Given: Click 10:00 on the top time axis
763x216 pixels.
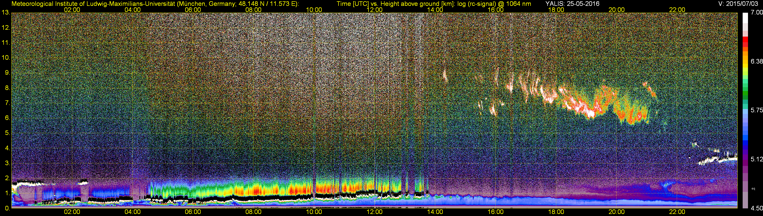Looking at the screenshot, I should tap(314, 10).
